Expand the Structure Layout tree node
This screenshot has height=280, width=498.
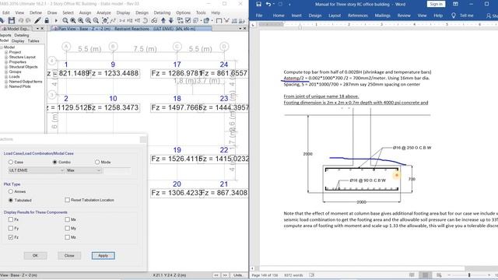pyautogui.click(x=6, y=57)
